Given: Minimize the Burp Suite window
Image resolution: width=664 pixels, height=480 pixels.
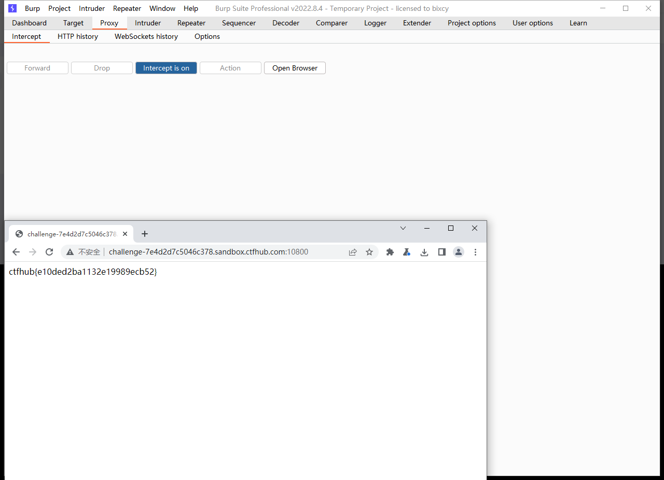Looking at the screenshot, I should click(x=603, y=8).
